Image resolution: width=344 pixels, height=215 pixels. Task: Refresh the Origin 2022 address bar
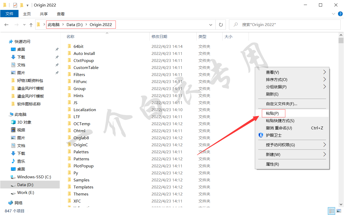pos(221,25)
